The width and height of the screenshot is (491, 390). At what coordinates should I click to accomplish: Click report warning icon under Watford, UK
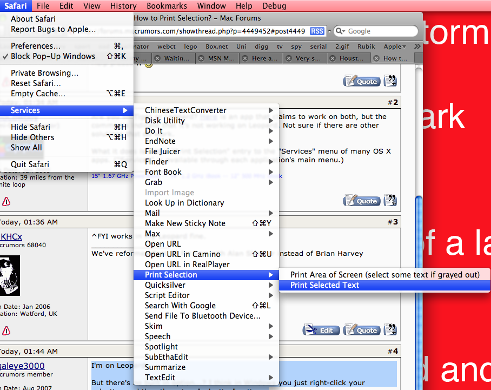click(6, 330)
